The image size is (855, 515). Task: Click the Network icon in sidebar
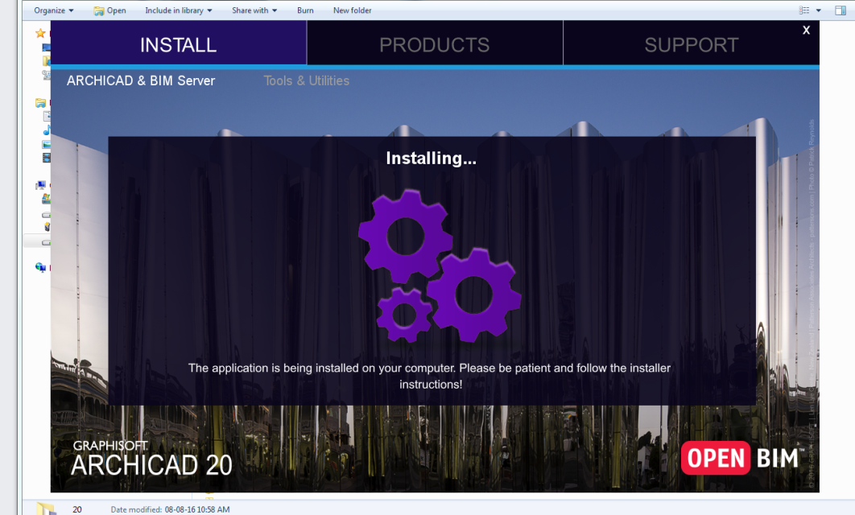click(41, 267)
